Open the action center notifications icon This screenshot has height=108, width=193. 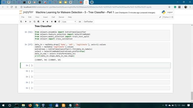(188, 105)
